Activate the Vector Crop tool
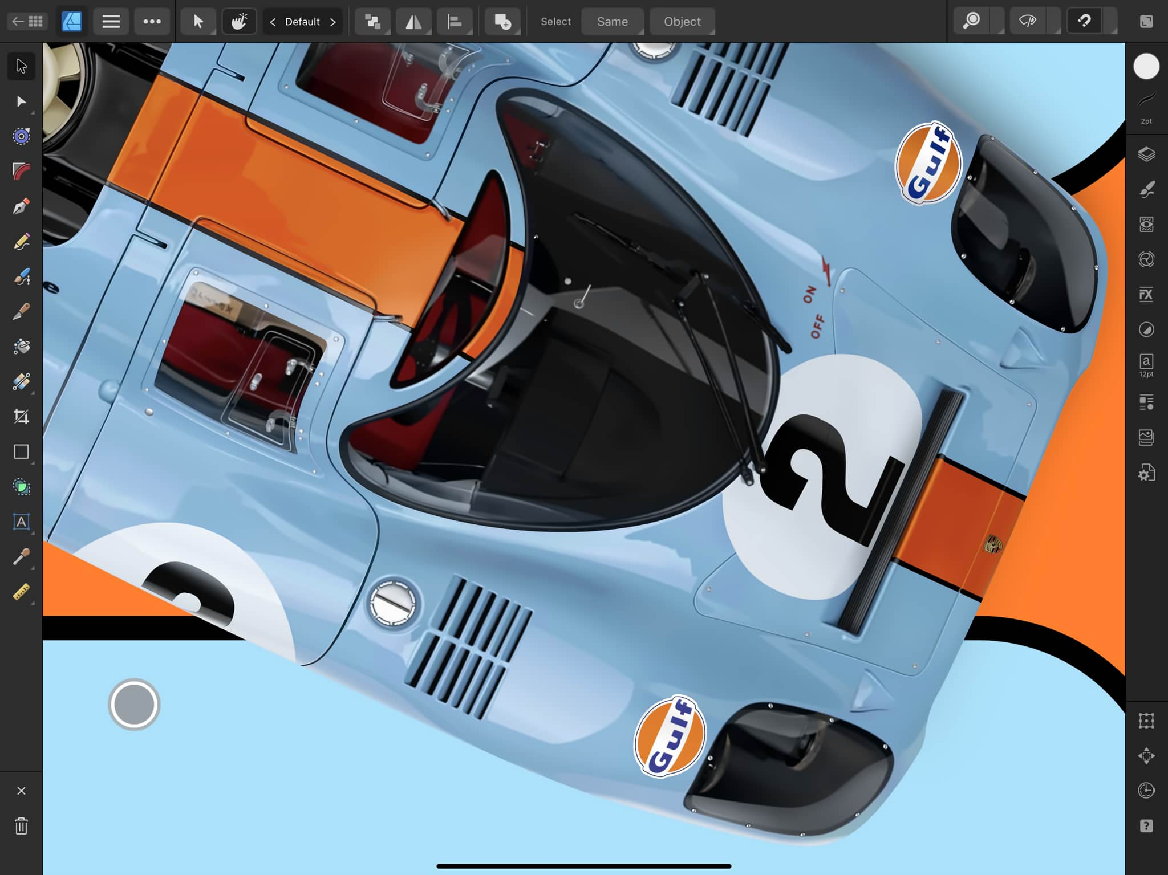Viewport: 1168px width, 875px height. pos(21,417)
